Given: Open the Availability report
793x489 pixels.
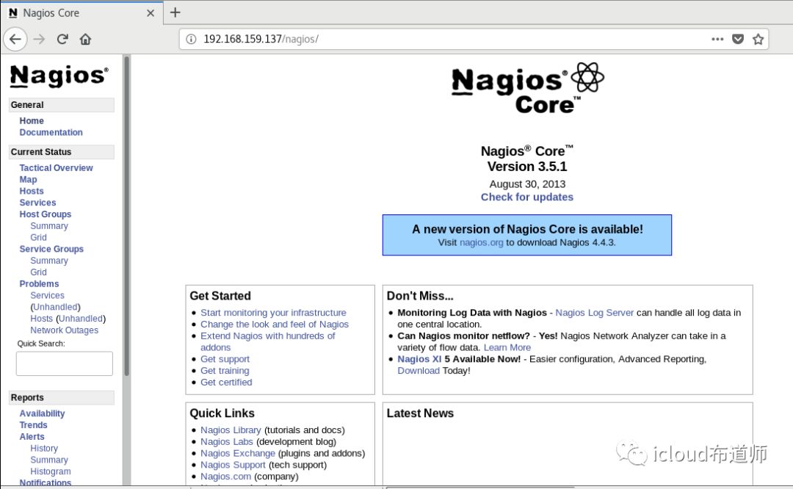Looking at the screenshot, I should pos(42,413).
